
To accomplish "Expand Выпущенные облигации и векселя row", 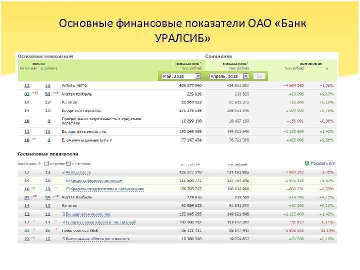I will pos(64,239).
